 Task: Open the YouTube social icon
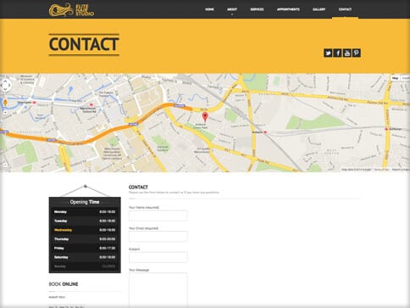tap(347, 53)
